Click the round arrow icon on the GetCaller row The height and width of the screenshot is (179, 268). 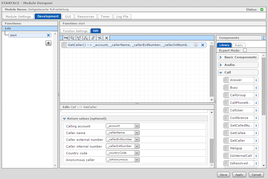(x=196, y=45)
